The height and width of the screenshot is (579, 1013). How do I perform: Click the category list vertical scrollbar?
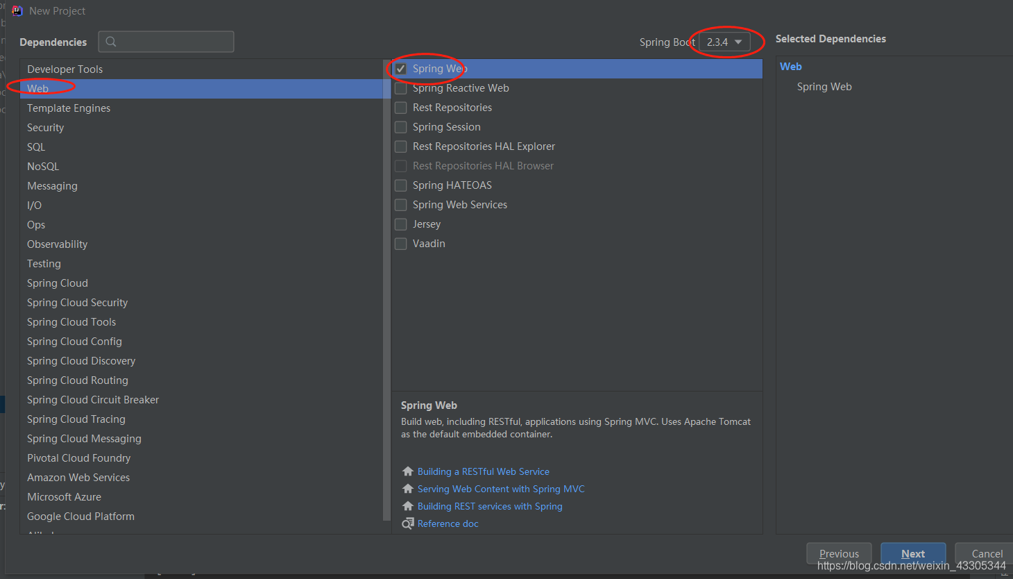pyautogui.click(x=386, y=290)
